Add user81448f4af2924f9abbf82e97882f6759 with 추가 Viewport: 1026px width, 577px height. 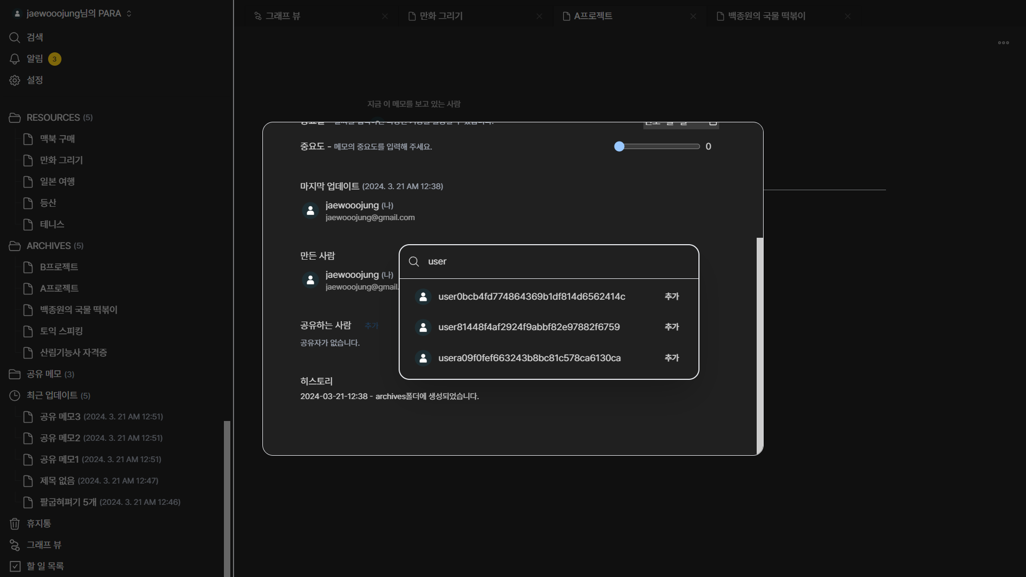click(x=671, y=327)
